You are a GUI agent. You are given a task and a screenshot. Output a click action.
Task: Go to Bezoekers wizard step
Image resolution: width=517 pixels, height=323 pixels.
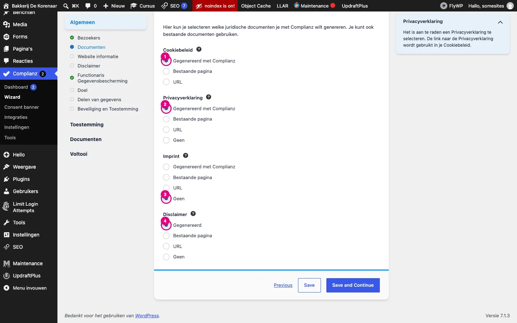point(89,38)
